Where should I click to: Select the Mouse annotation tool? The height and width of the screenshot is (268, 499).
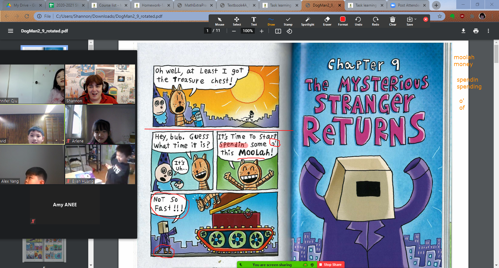[220, 21]
